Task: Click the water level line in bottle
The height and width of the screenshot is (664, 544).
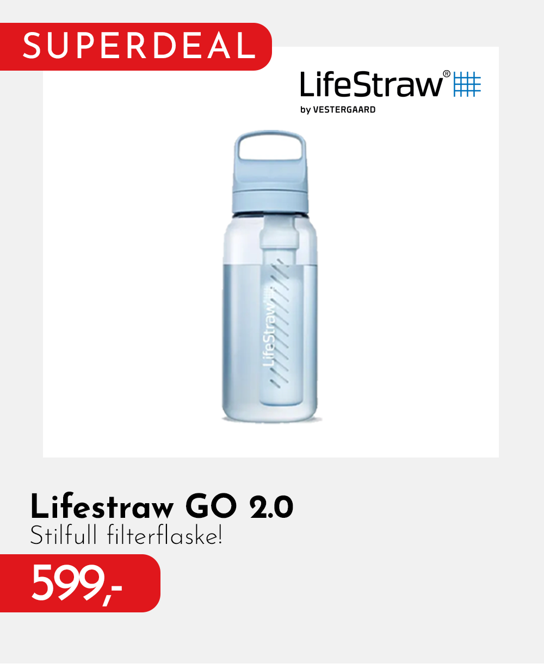Action: pyautogui.click(x=270, y=265)
